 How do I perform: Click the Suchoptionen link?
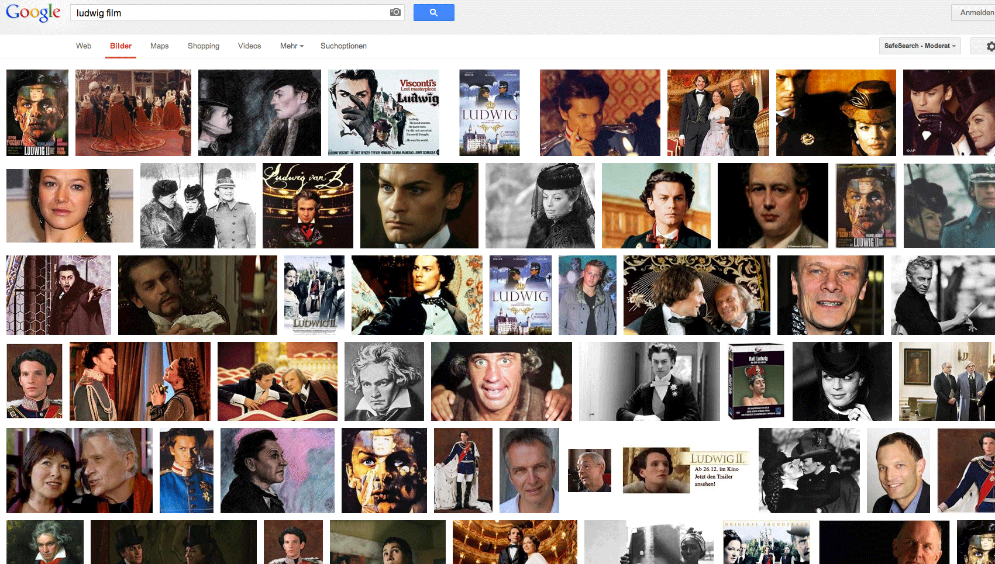[x=343, y=46]
